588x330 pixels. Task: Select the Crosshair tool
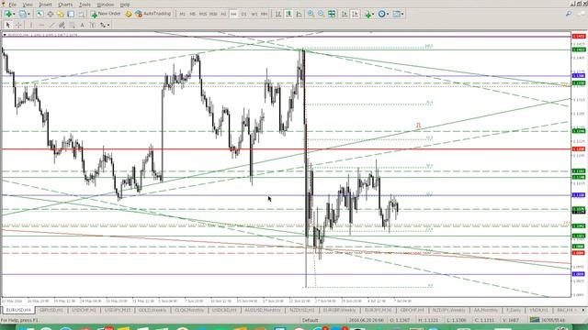click(18, 25)
